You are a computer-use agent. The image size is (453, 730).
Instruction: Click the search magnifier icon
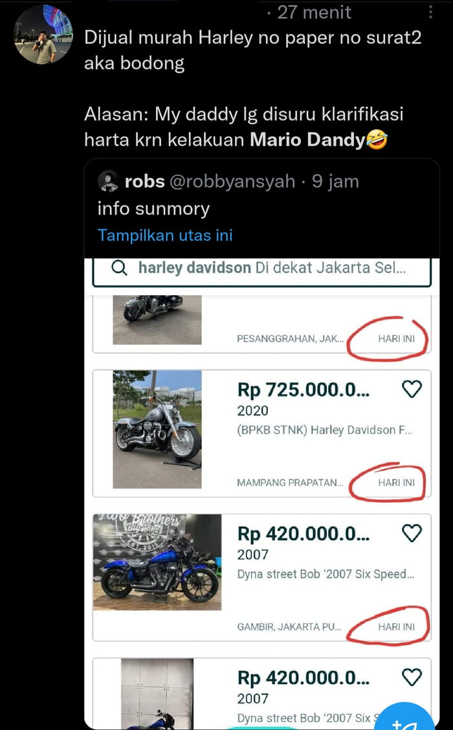119,269
